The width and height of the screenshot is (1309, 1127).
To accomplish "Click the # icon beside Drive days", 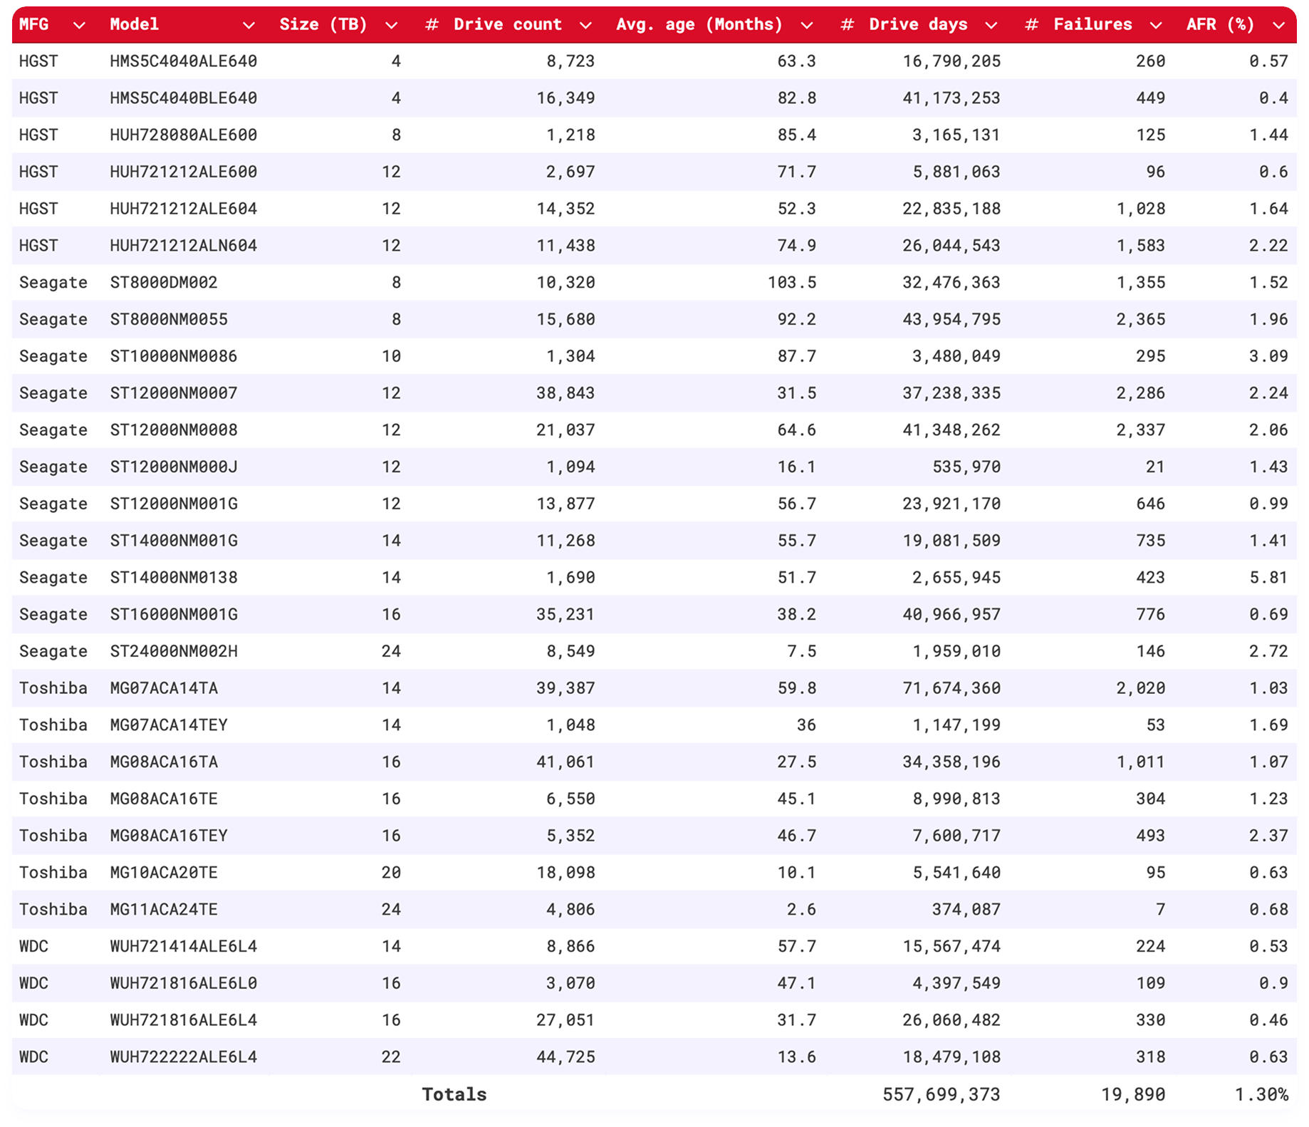I will click(x=847, y=25).
